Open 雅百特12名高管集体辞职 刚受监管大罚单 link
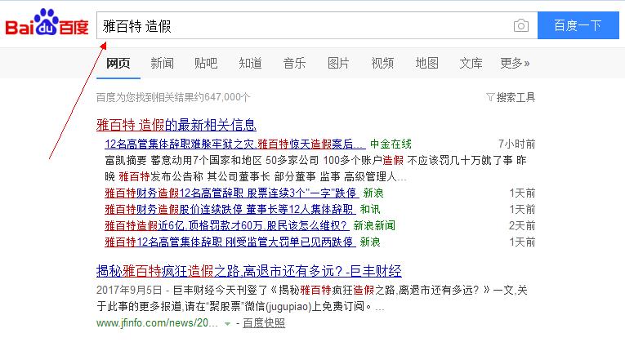Screen dimensions: 625x342 pos(230,242)
